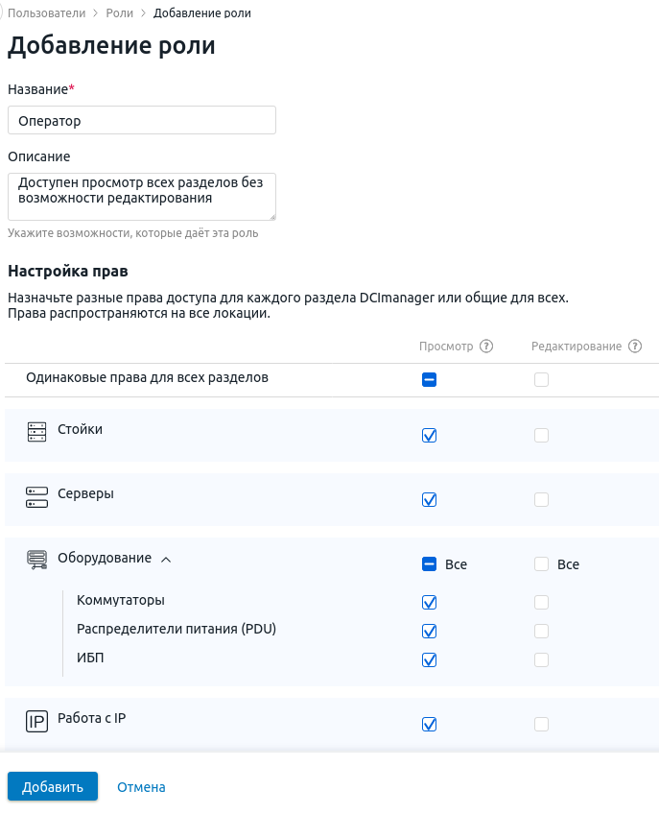Viewport: 659px width, 814px height.
Task: Enable edit permission for Серверы
Action: click(x=541, y=499)
